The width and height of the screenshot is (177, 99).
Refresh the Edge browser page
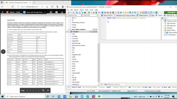pos(12,7)
